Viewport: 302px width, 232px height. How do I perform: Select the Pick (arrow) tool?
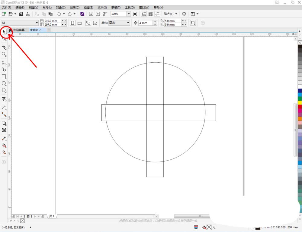pyautogui.click(x=4, y=31)
